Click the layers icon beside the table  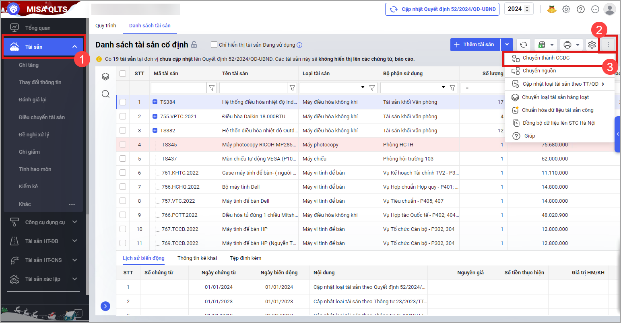tap(105, 76)
